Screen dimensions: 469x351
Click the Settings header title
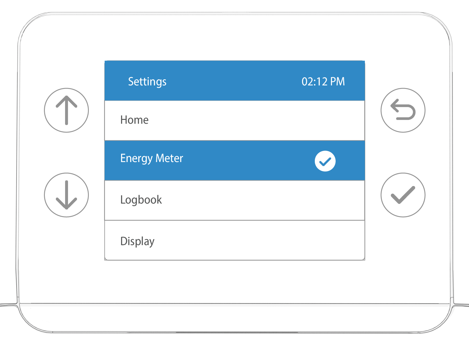click(x=147, y=82)
